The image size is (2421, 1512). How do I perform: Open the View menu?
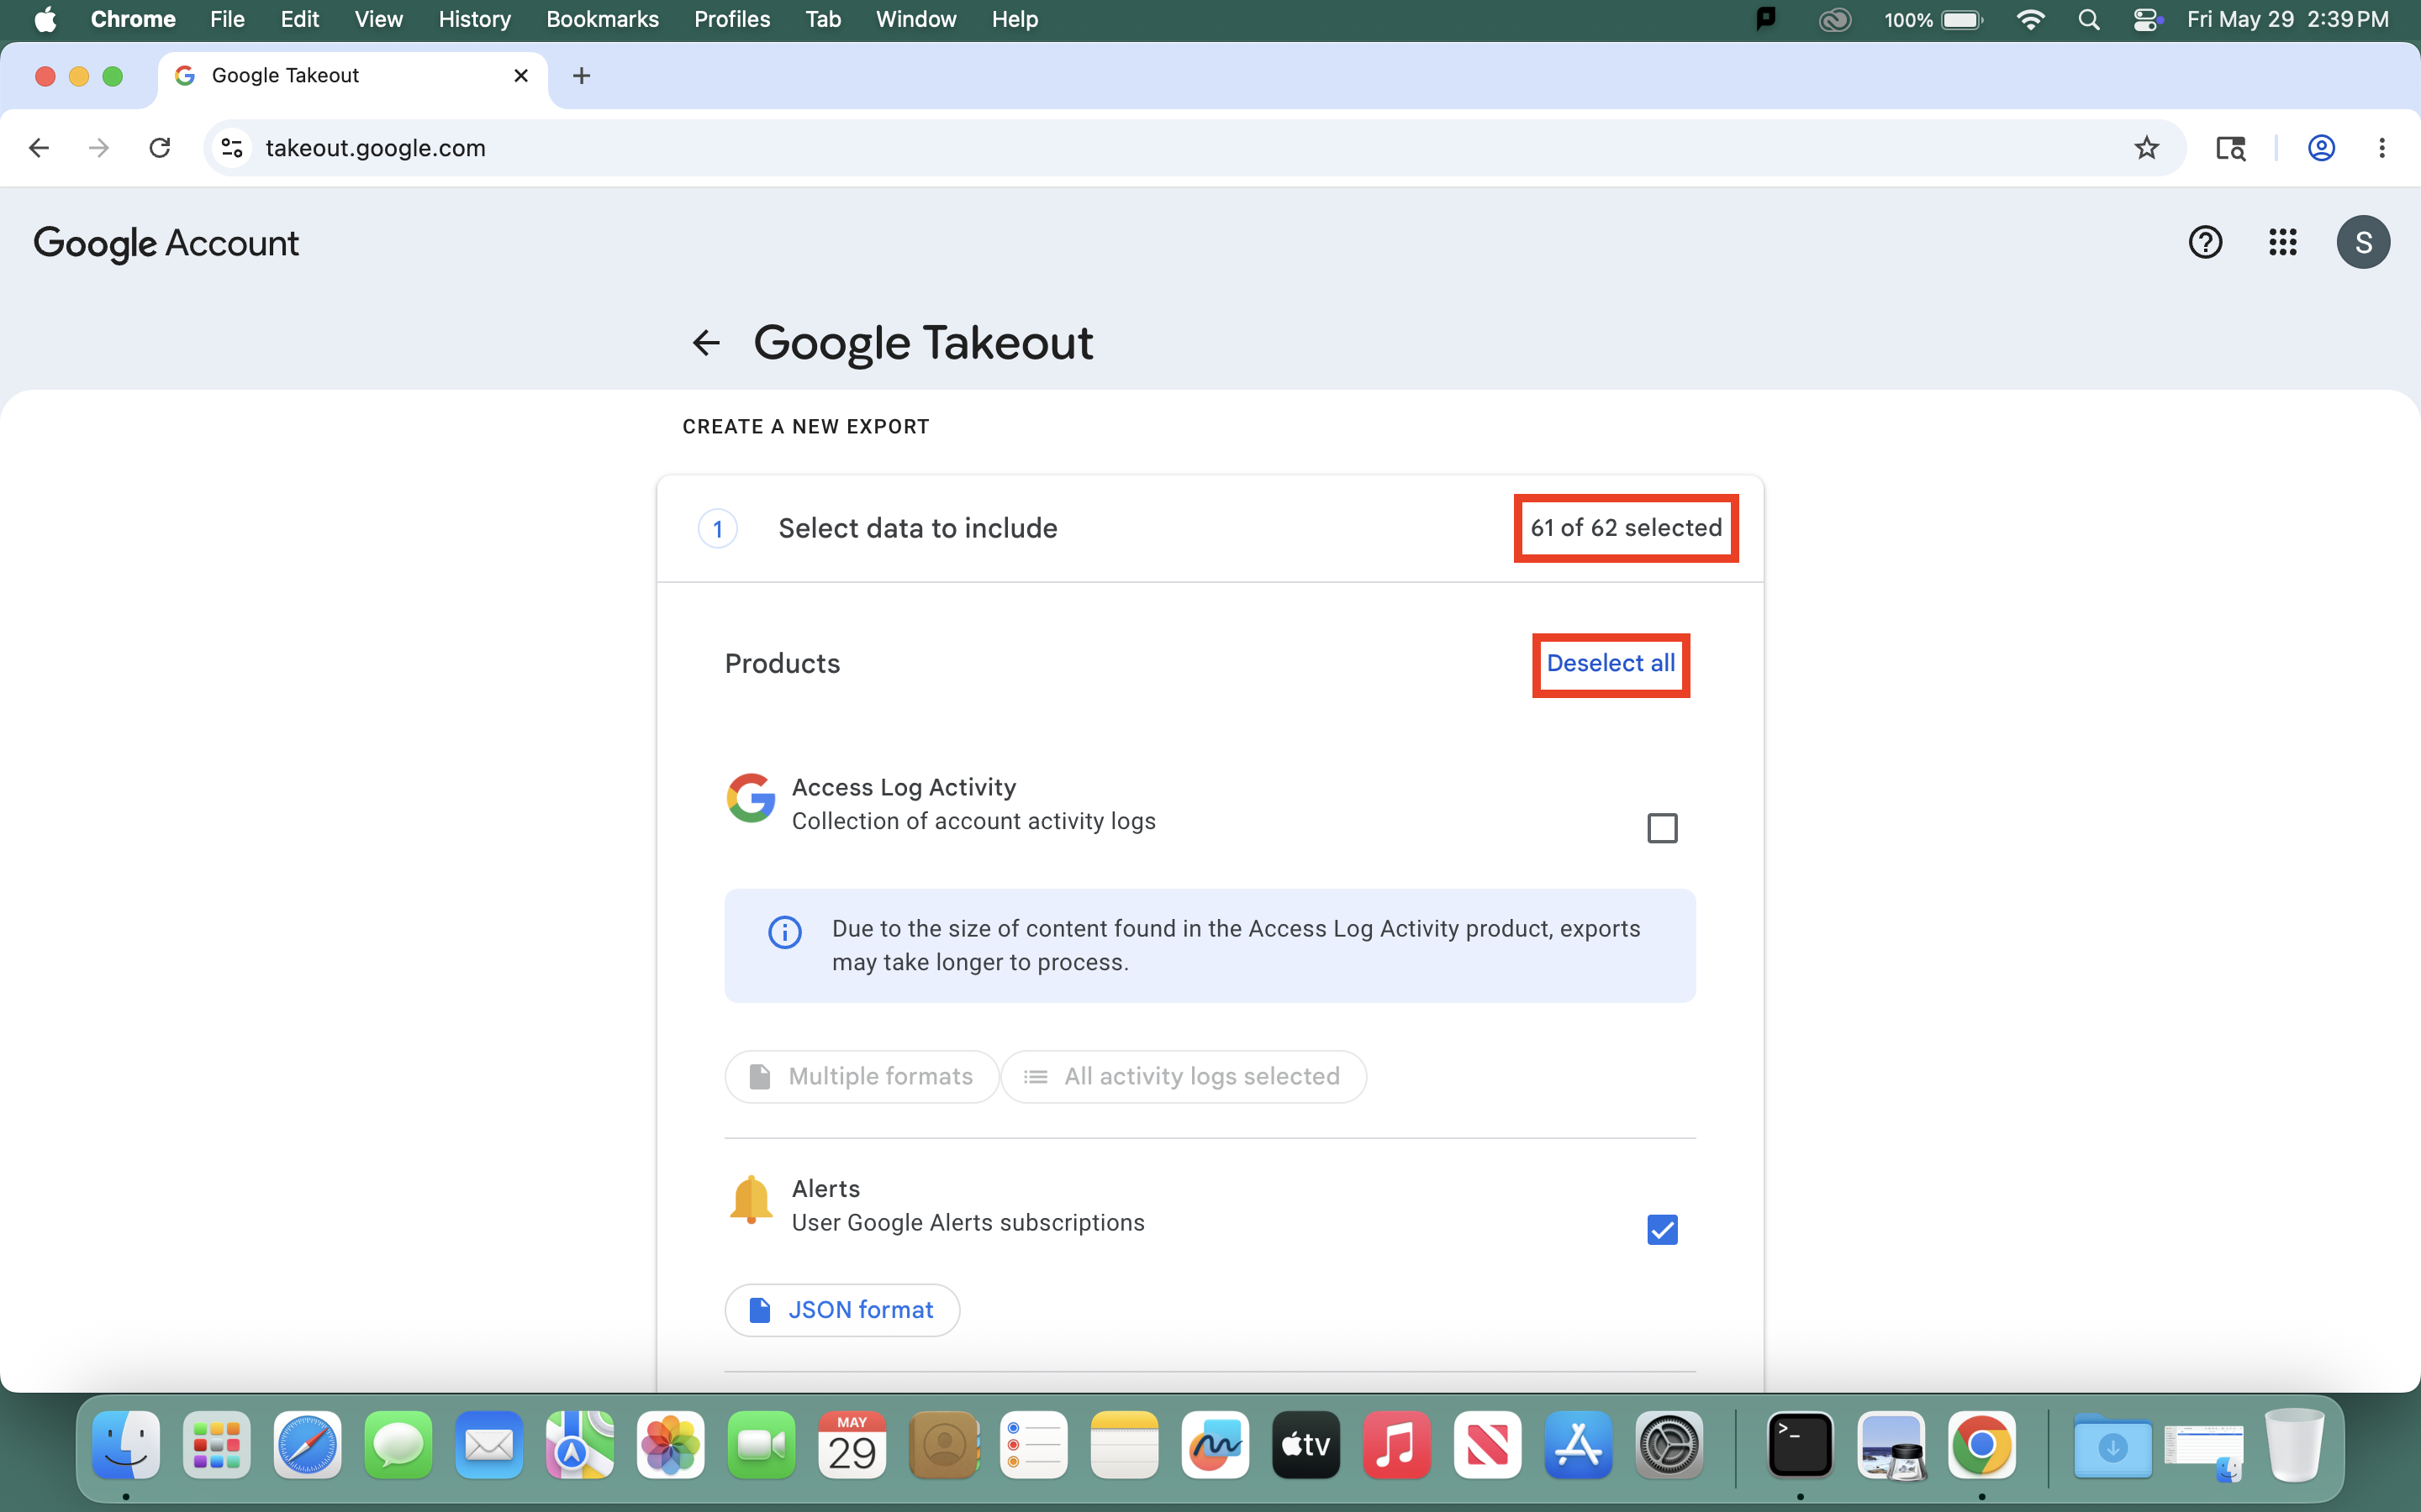378,20
